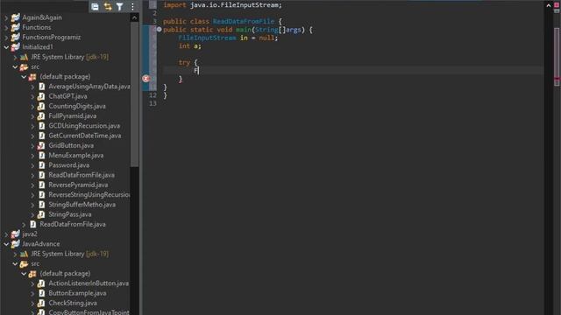
Task: Click the GridButton.java file icon
Action: pyautogui.click(x=41, y=146)
